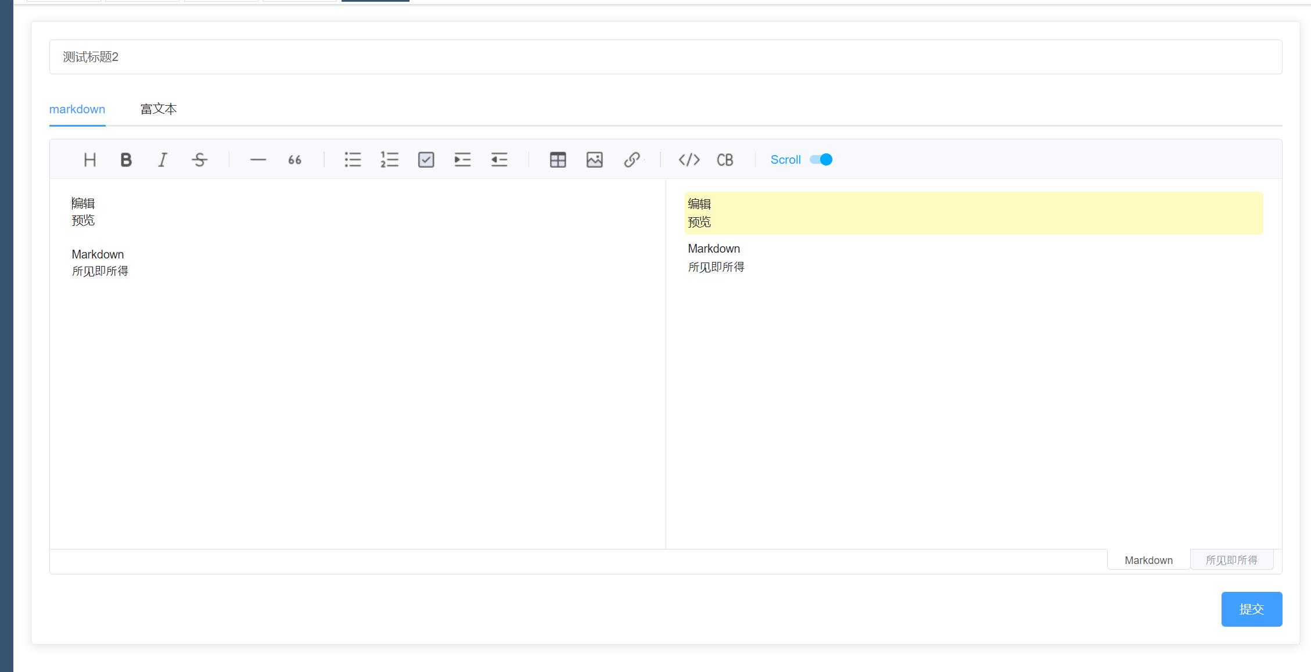Select 所见即所得 mode at editor bottom

coord(1231,560)
